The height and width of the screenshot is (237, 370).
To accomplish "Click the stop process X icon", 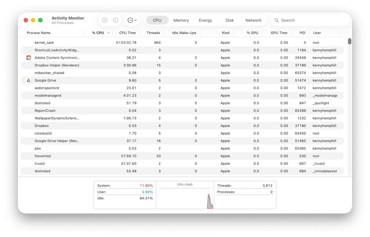I will pyautogui.click(x=105, y=20).
